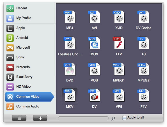167x127 pixels.
Task: Select the FLV Flash format icon
Action: pos(119,43)
